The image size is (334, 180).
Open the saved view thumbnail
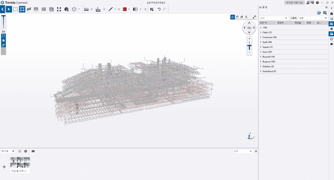pyautogui.click(x=20, y=165)
